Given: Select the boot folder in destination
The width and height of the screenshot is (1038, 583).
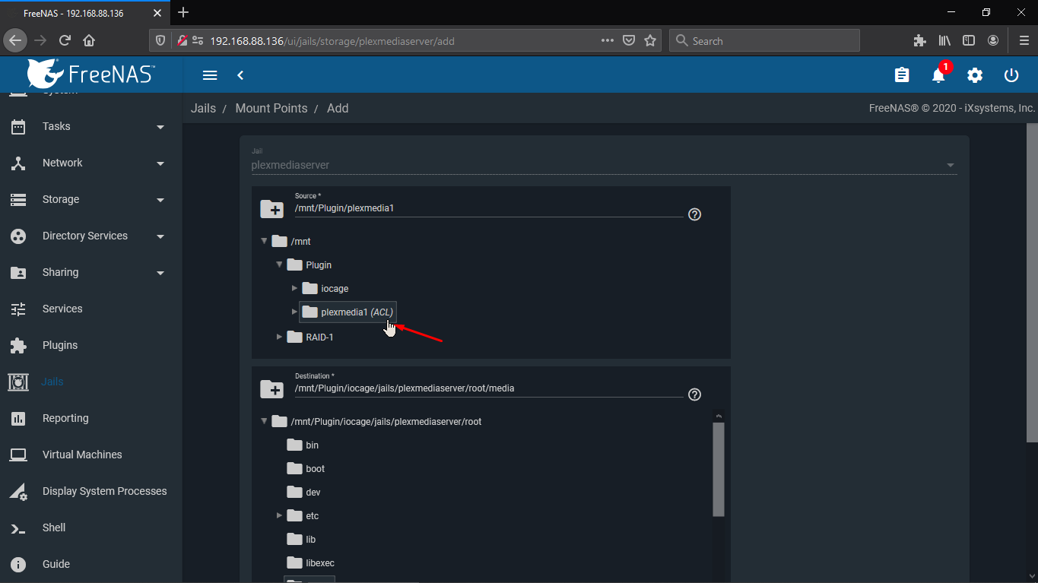Looking at the screenshot, I should coord(306,468).
